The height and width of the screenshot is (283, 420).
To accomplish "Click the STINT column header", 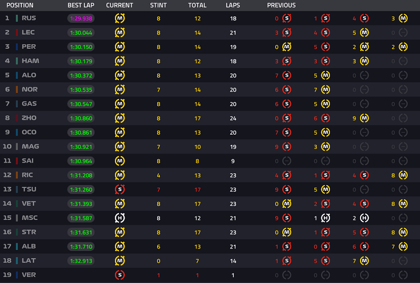I will click(x=158, y=6).
